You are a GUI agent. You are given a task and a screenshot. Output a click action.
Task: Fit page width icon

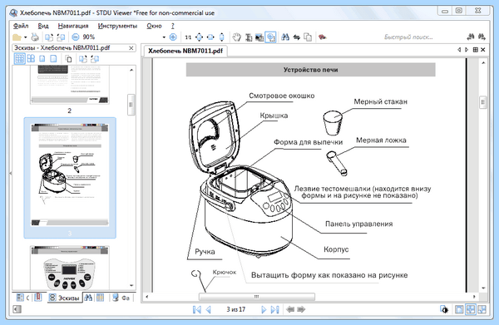pos(210,37)
